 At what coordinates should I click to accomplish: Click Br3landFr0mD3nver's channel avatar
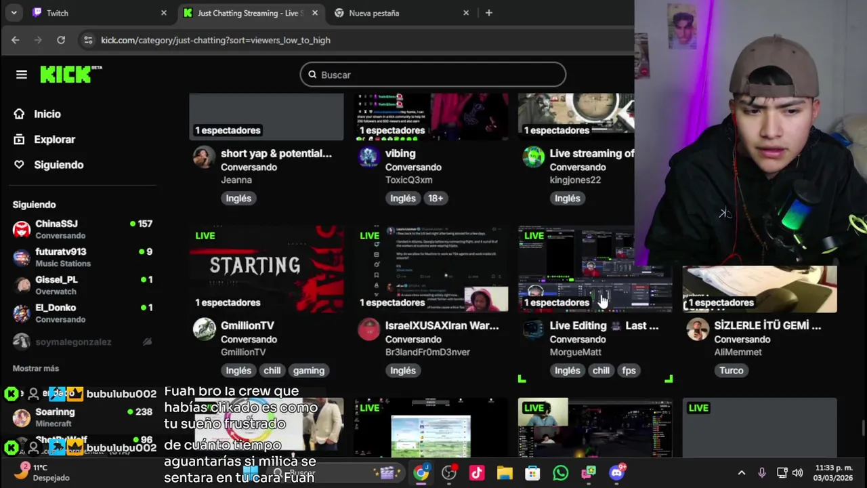point(368,329)
